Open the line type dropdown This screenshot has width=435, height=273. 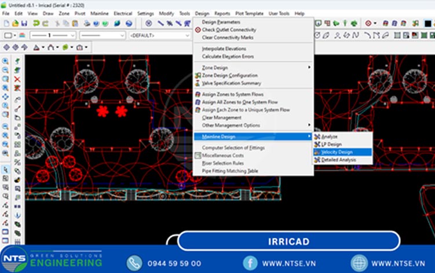point(102,35)
